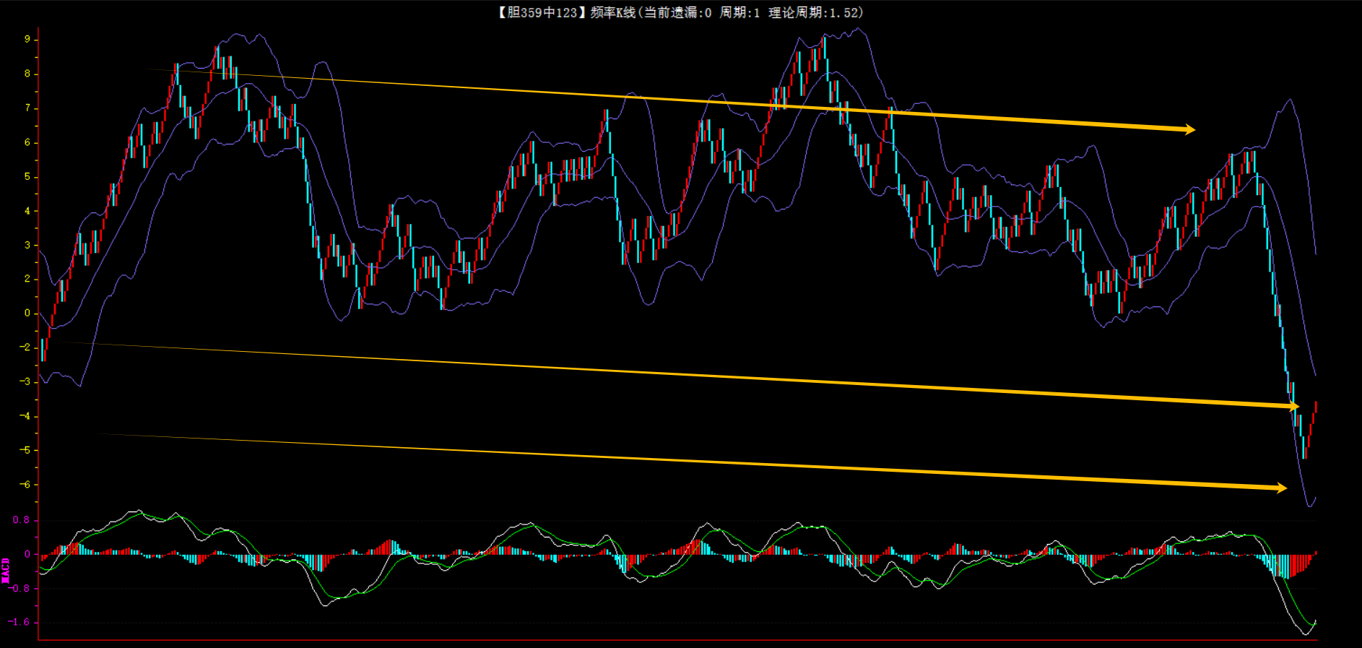The width and height of the screenshot is (1362, 648).
Task: Click the first candlestick at chart's left edge
Action: (43, 349)
